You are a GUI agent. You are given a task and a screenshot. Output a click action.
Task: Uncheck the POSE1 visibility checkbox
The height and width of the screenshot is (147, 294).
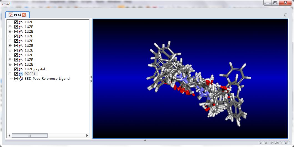(16, 74)
